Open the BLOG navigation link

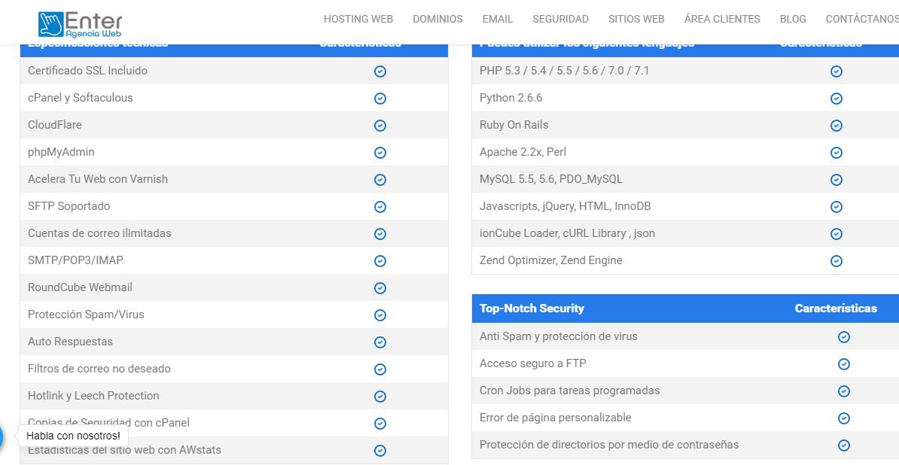[793, 19]
